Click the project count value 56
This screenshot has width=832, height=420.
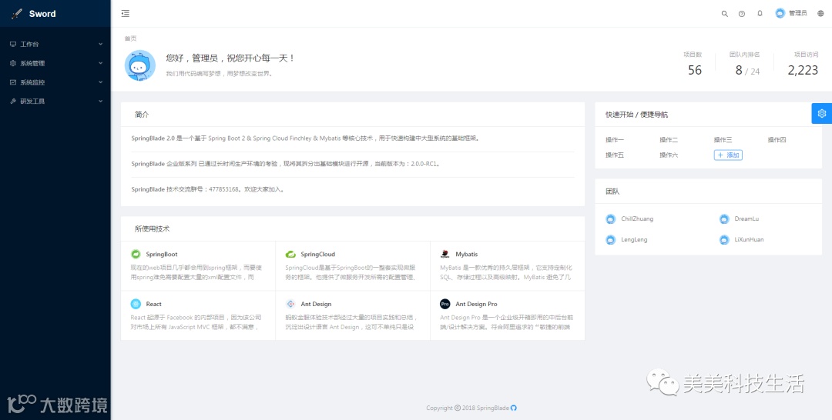(x=695, y=70)
